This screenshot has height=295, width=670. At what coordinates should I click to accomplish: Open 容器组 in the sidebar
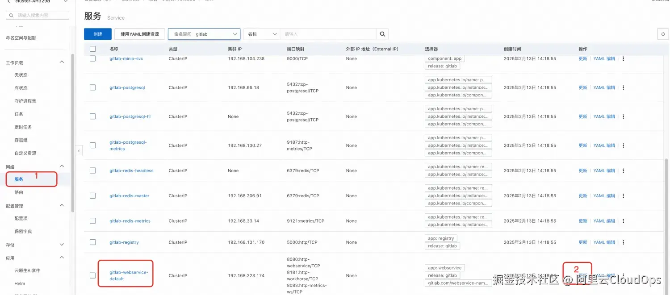(21, 140)
